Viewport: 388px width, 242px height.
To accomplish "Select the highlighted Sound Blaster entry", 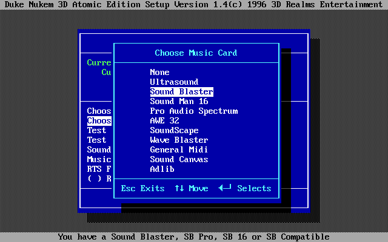I will [x=182, y=91].
